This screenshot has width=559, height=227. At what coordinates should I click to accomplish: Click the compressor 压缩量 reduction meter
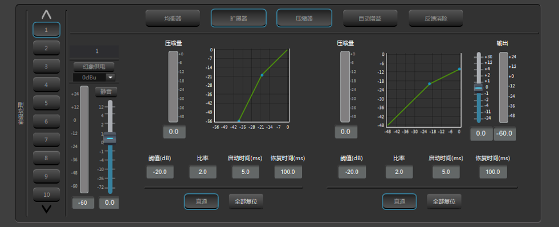click(x=345, y=87)
